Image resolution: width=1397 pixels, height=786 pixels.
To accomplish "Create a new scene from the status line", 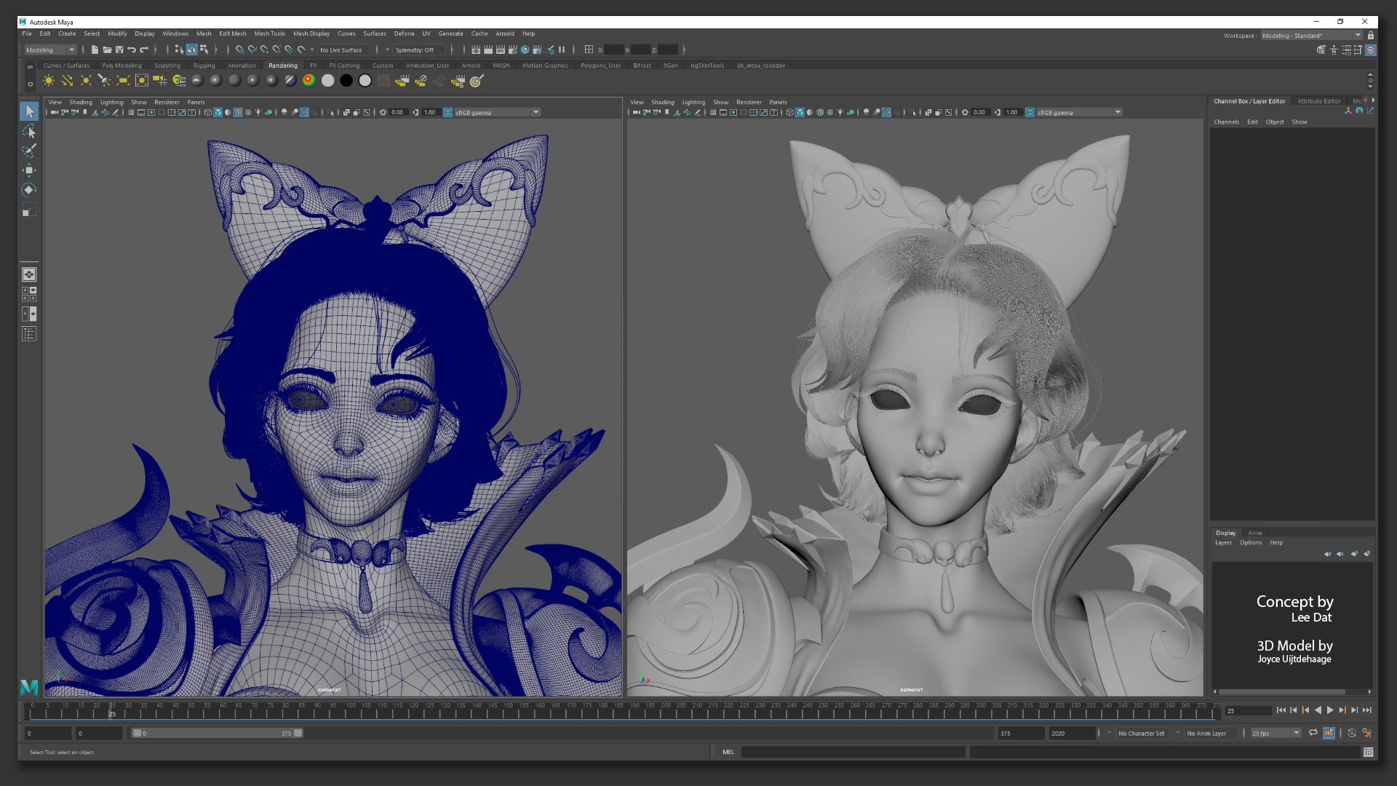I will [x=95, y=49].
